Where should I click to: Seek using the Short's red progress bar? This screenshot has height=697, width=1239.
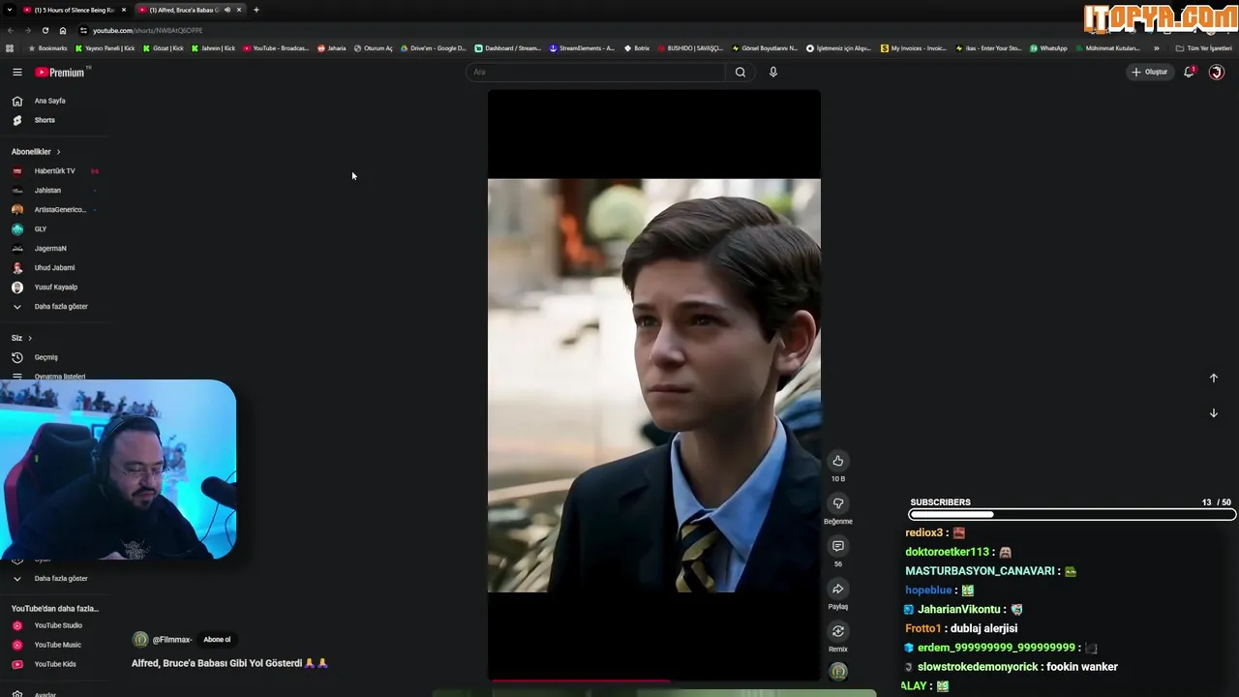tap(654, 681)
